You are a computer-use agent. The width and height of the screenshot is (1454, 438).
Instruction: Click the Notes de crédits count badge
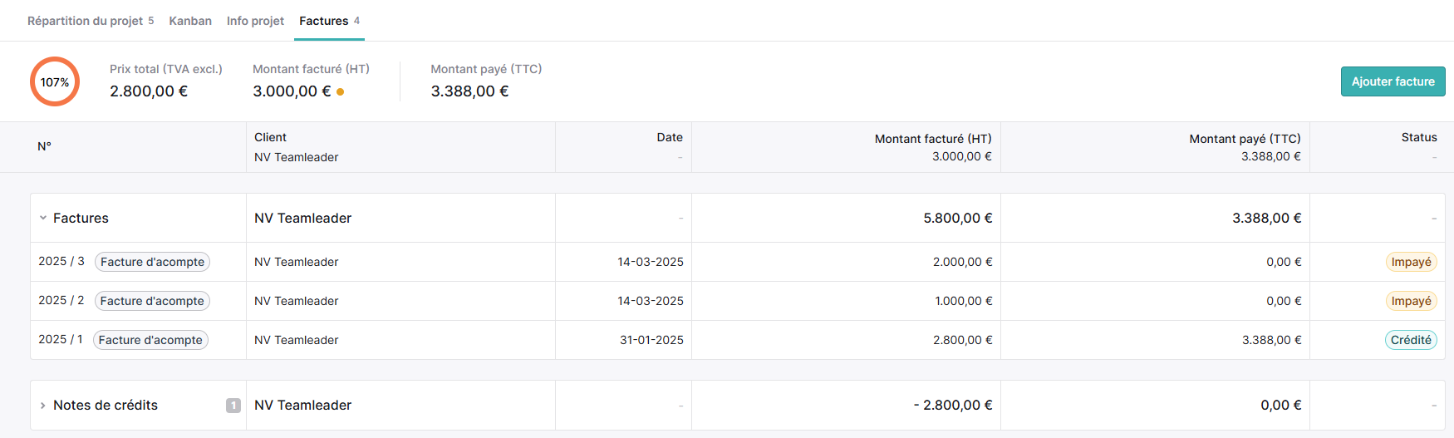[x=233, y=406]
